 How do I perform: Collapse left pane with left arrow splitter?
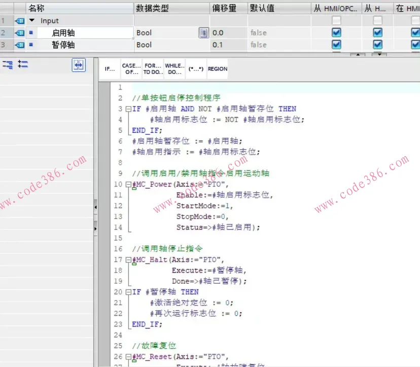(x=96, y=207)
